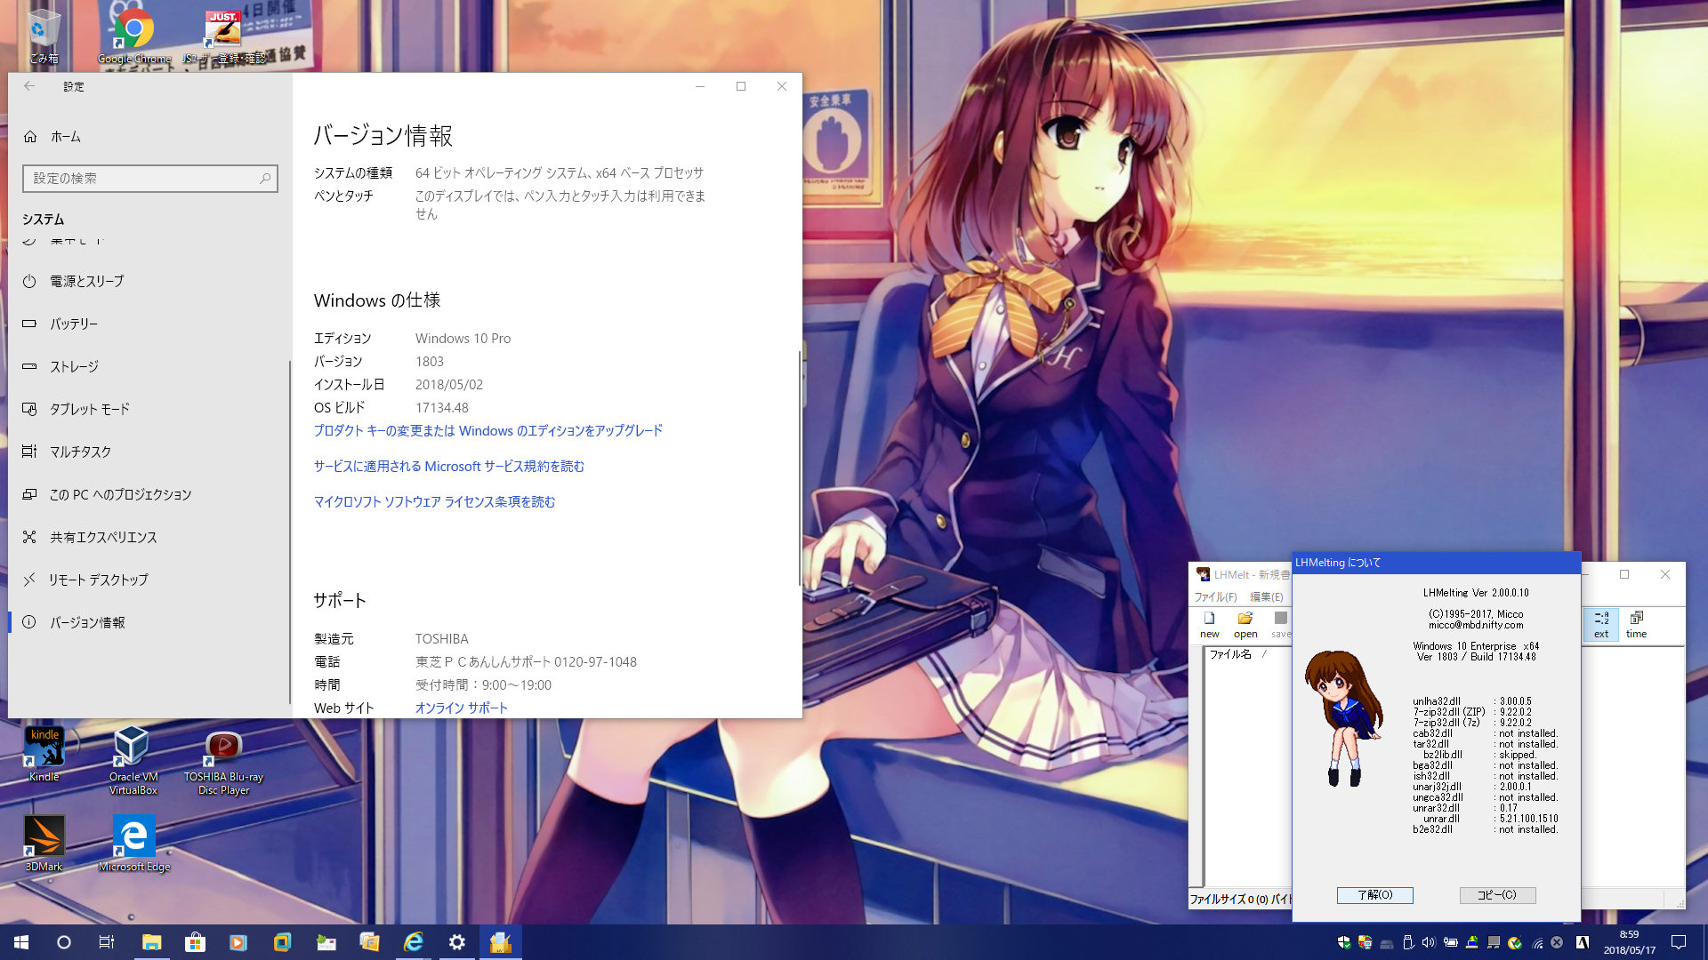Screen dimensions: 1708x960
Task: Select Oracle VM VirtualBox desktop shortcut
Action: click(x=133, y=760)
